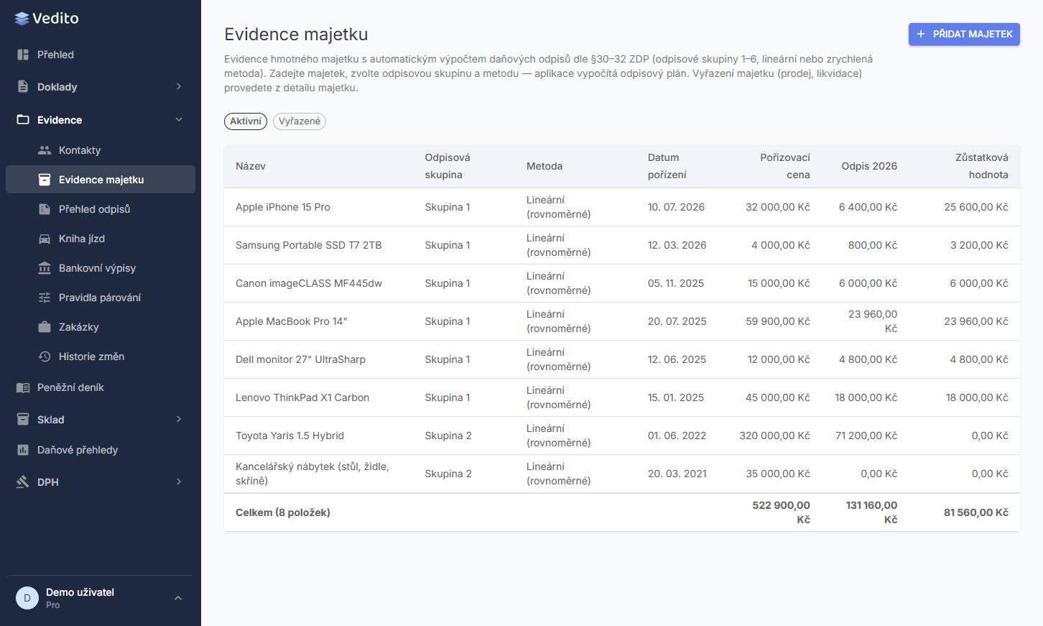
Task: Click the Vedito logo icon
Action: pos(22,19)
